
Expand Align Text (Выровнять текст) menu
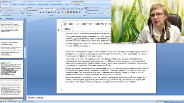tap(92, 10)
